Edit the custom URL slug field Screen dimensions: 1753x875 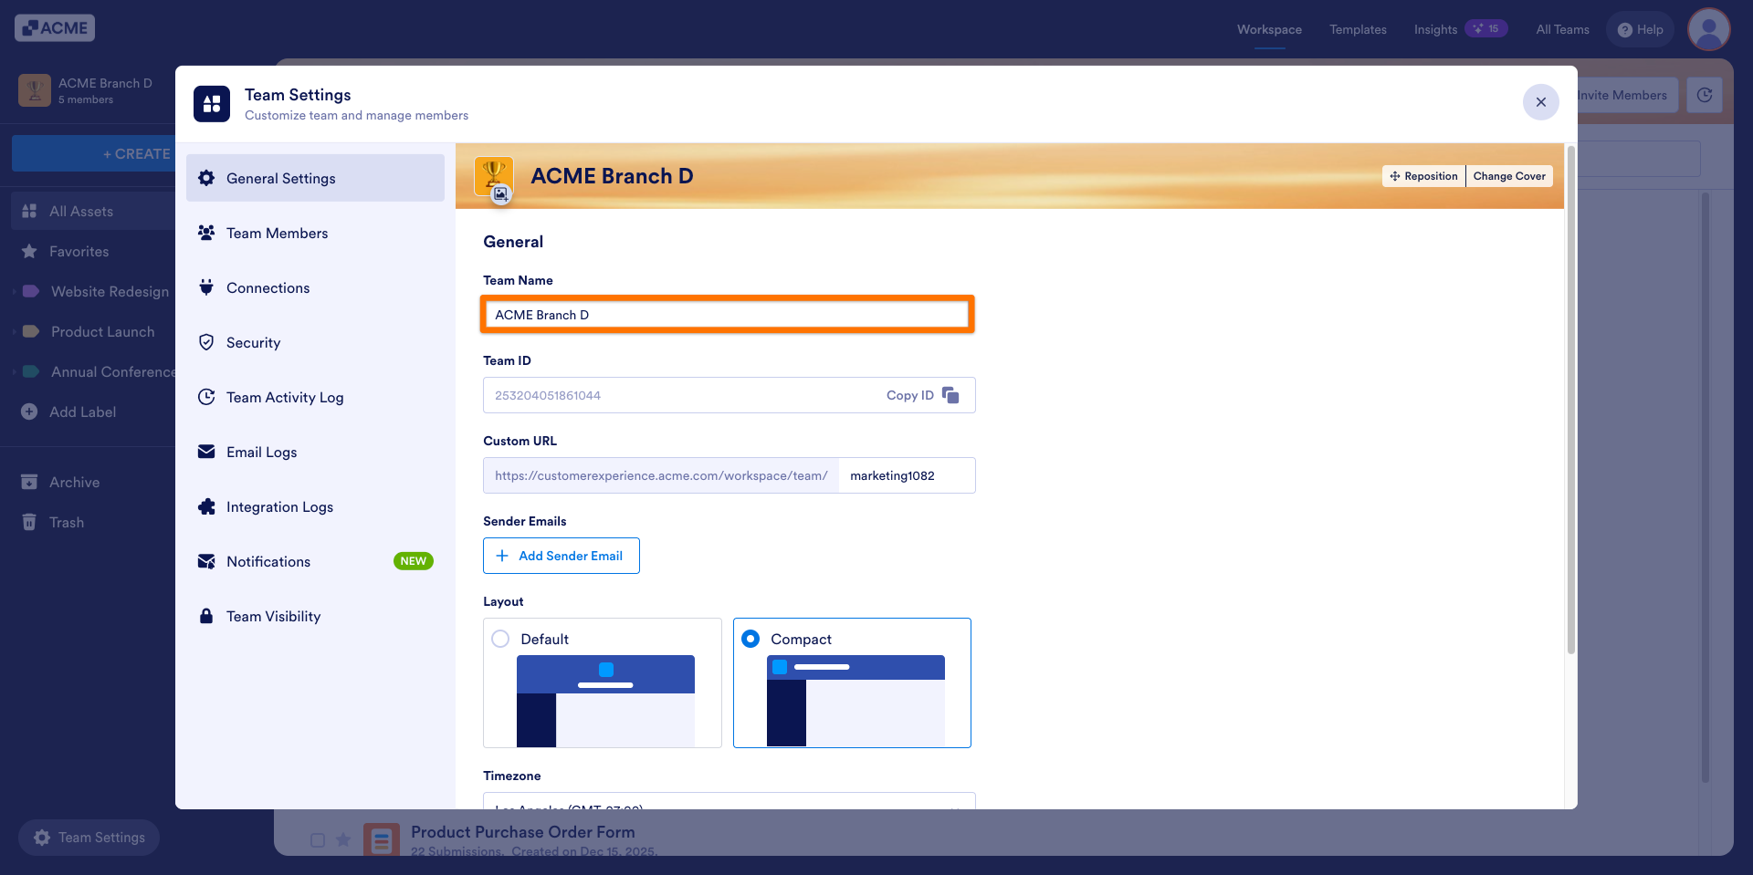click(907, 475)
